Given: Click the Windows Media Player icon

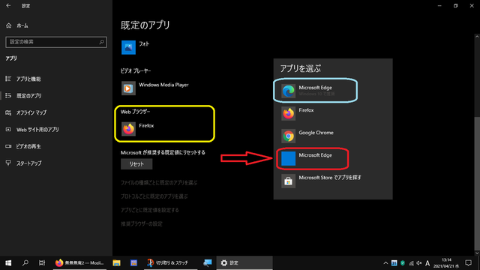Looking at the screenshot, I should pyautogui.click(x=128, y=88).
